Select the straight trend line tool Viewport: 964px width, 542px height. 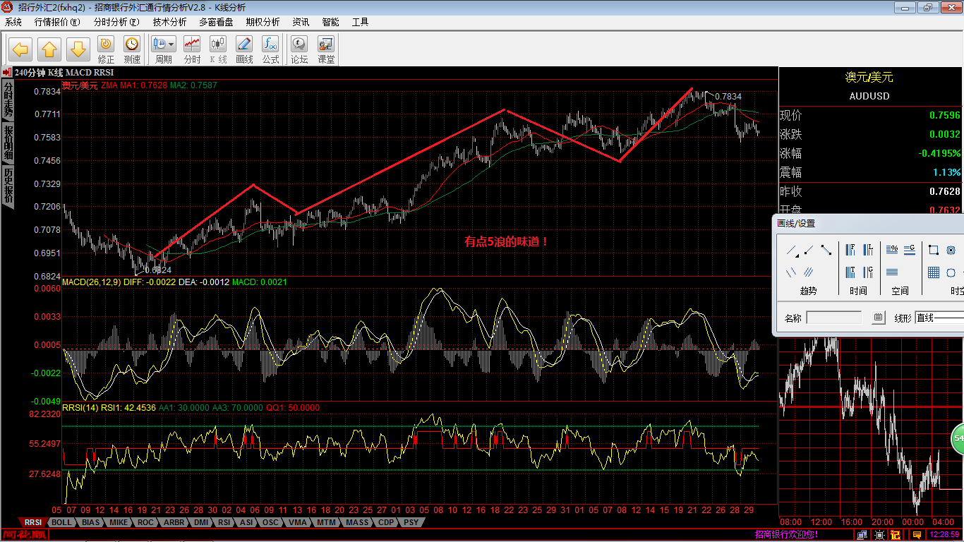792,251
